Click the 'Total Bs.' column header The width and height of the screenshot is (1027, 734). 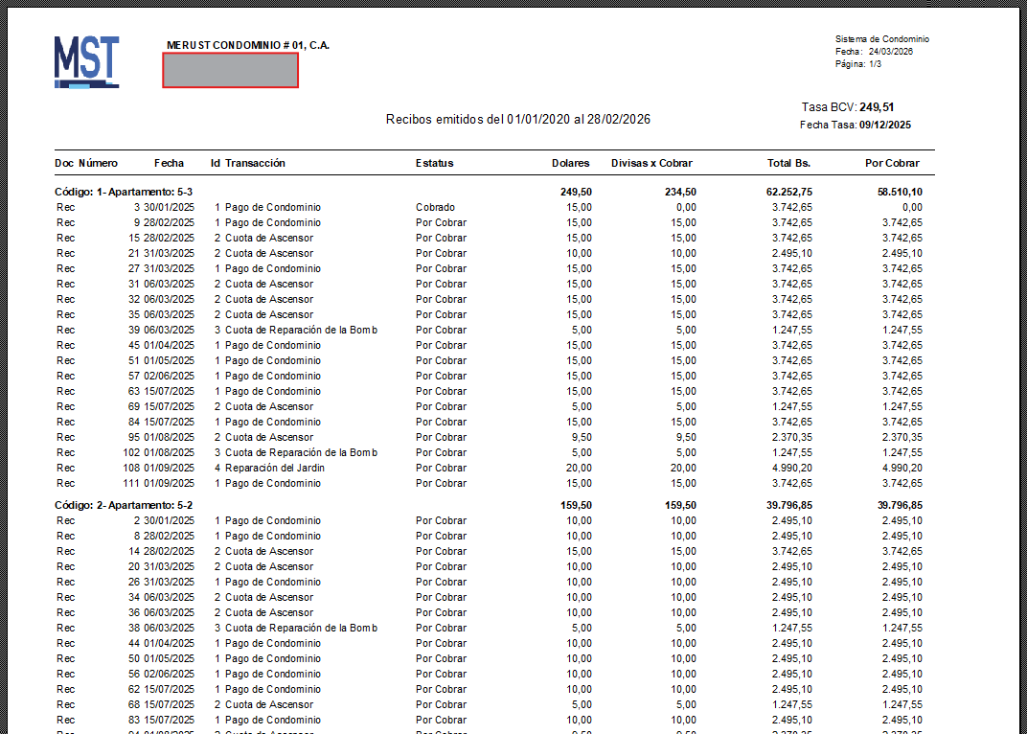pyautogui.click(x=788, y=163)
